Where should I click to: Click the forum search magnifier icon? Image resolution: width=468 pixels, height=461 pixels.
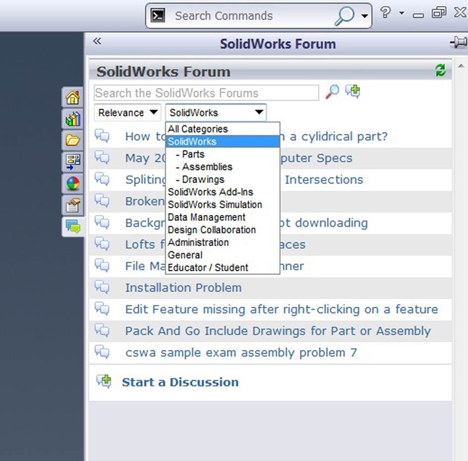[x=332, y=92]
